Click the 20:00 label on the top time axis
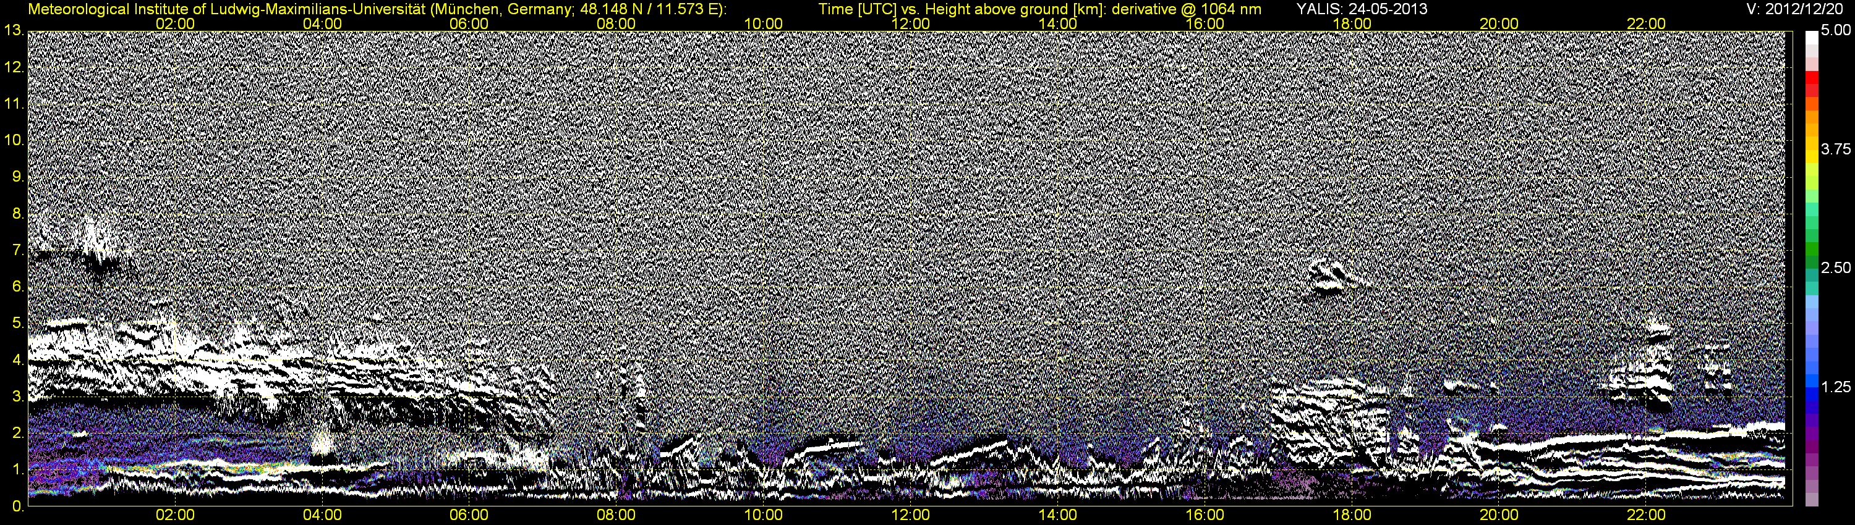This screenshot has width=1855, height=525. click(1499, 23)
